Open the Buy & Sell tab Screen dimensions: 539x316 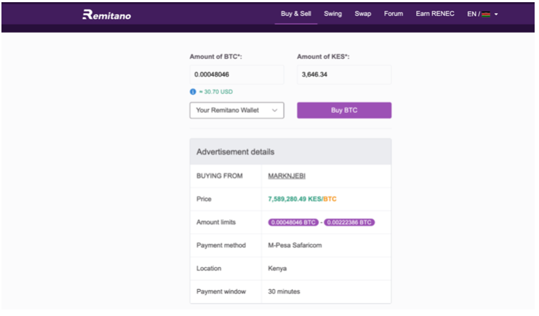pos(295,14)
